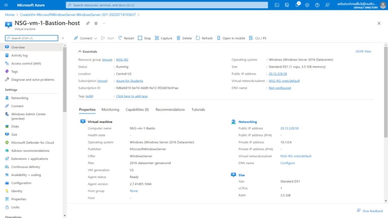The height and width of the screenshot is (218, 388).
Task: Click Open in mobile
Action: pyautogui.click(x=231, y=38)
